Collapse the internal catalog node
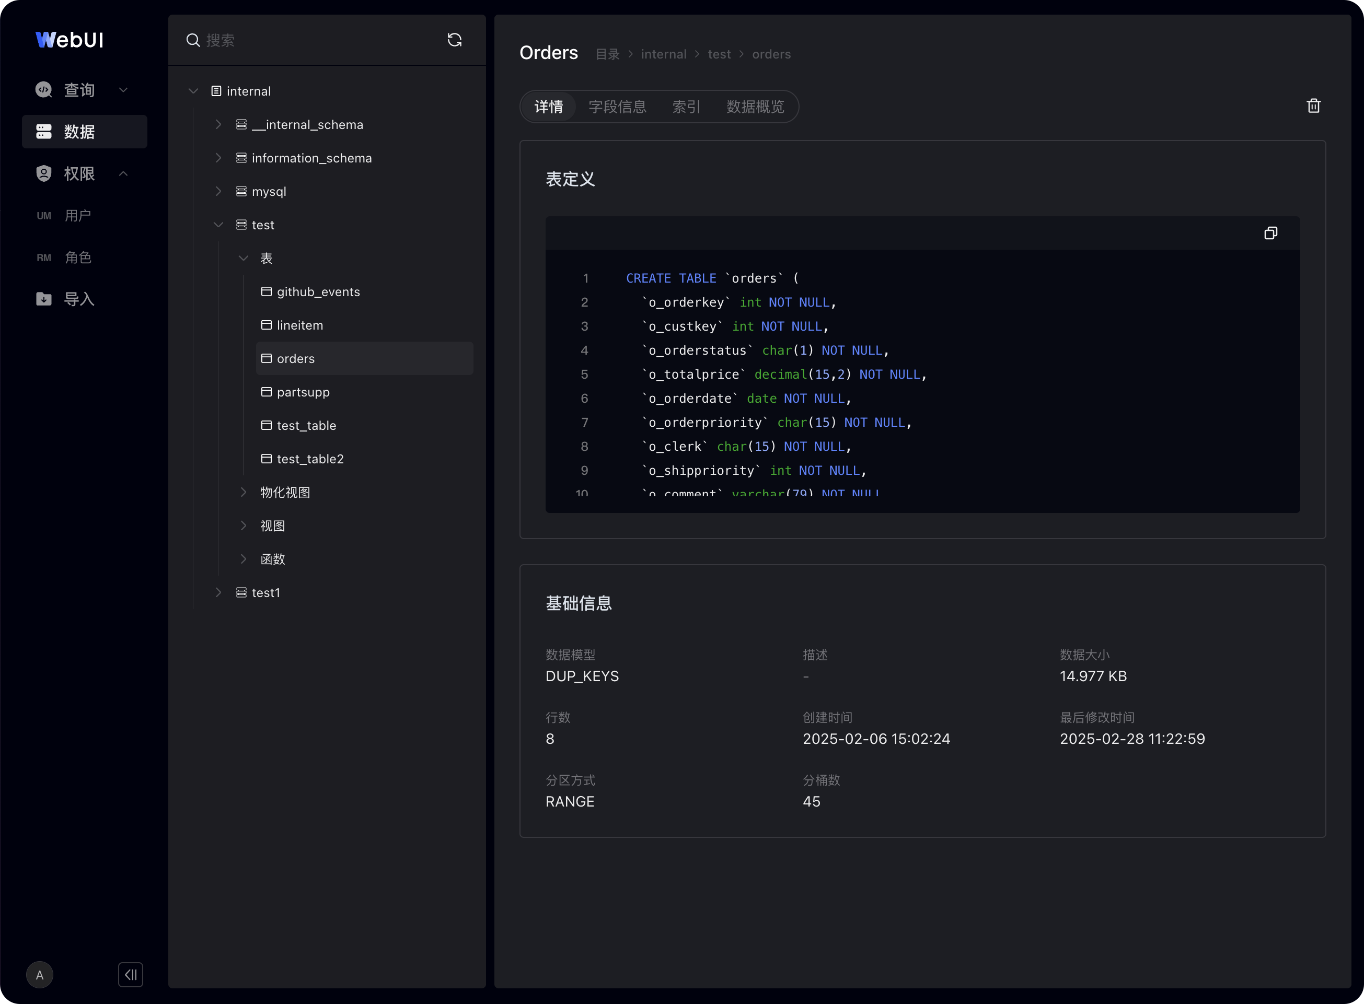 [193, 91]
